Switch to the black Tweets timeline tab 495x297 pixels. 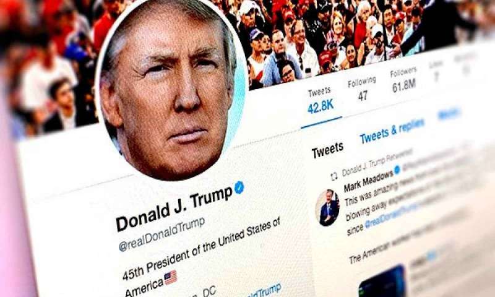coord(327,150)
